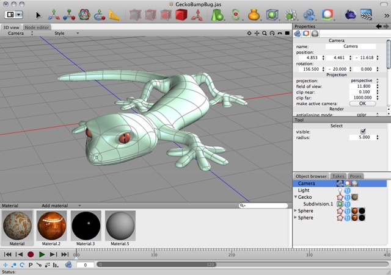Toggle the visible checkbox in Tool panel

click(x=363, y=130)
